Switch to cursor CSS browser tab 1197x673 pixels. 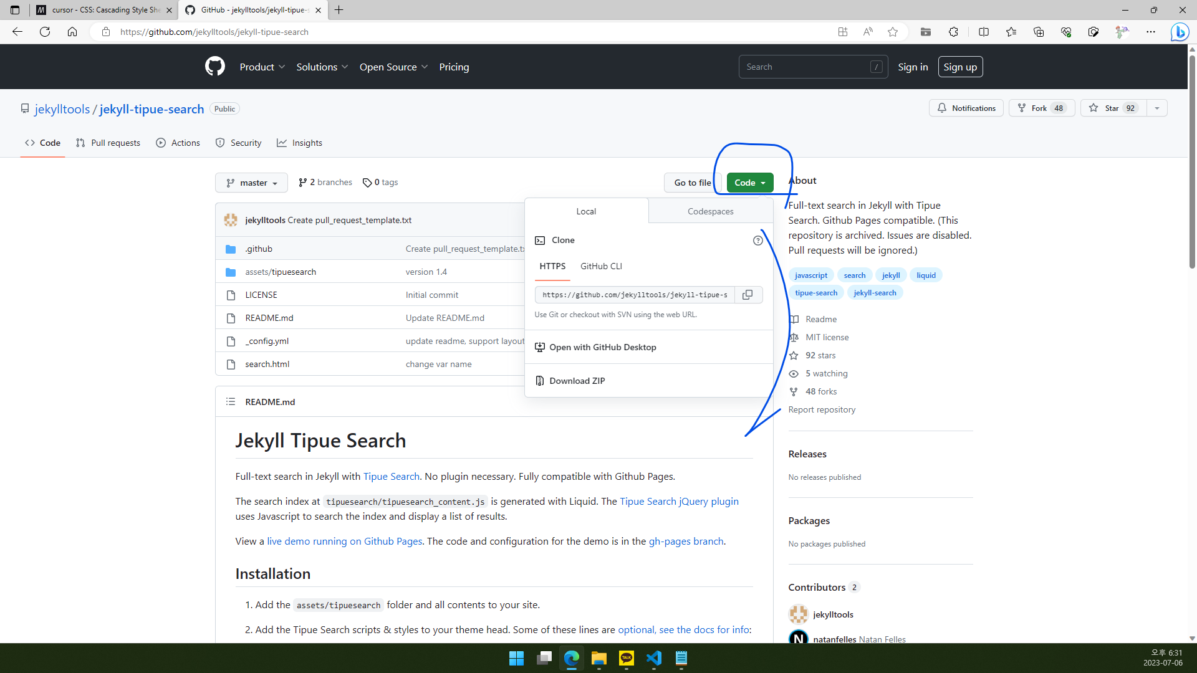(x=103, y=10)
